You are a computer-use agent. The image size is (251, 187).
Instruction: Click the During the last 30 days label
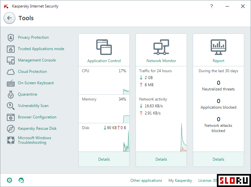218,71
